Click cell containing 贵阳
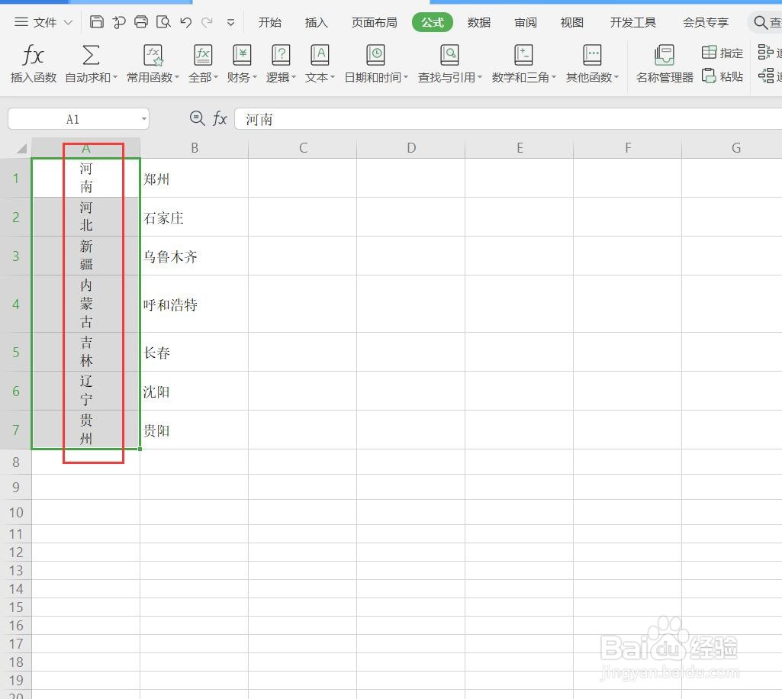Viewport: 782px width, 699px height. tap(194, 430)
